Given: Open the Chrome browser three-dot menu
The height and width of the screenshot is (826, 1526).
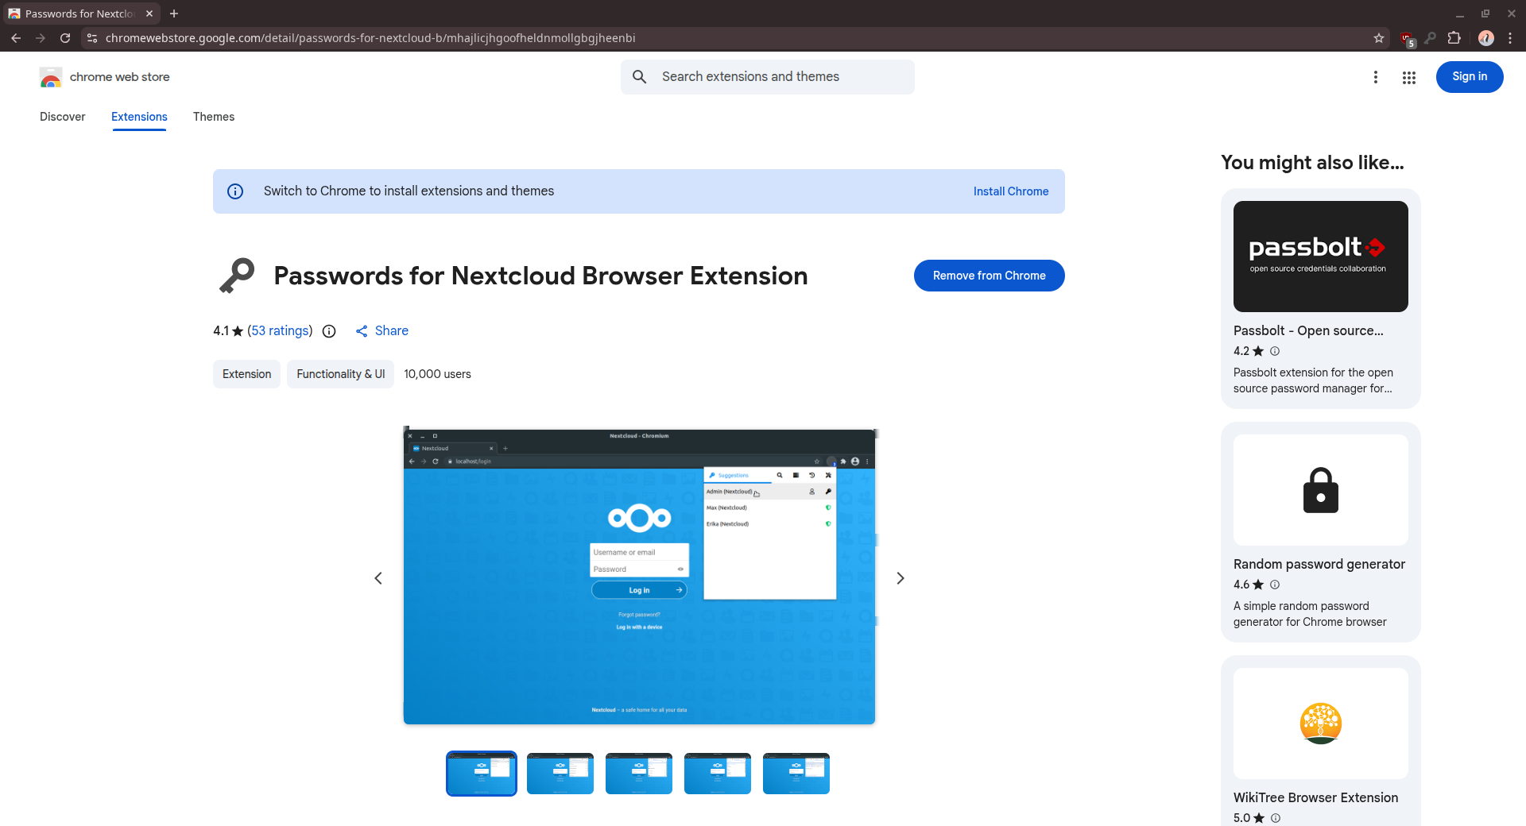Looking at the screenshot, I should coord(1511,38).
